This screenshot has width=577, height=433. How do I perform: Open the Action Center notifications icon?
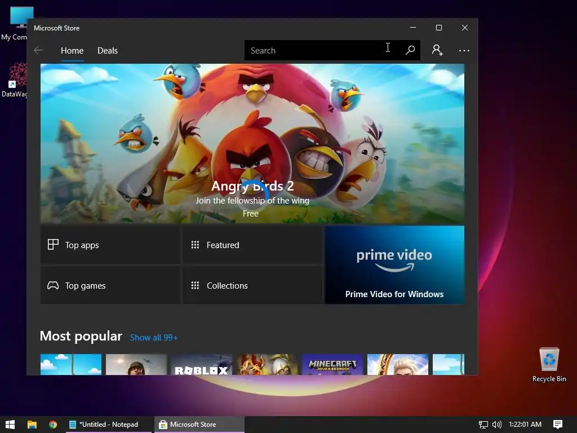pyautogui.click(x=558, y=425)
